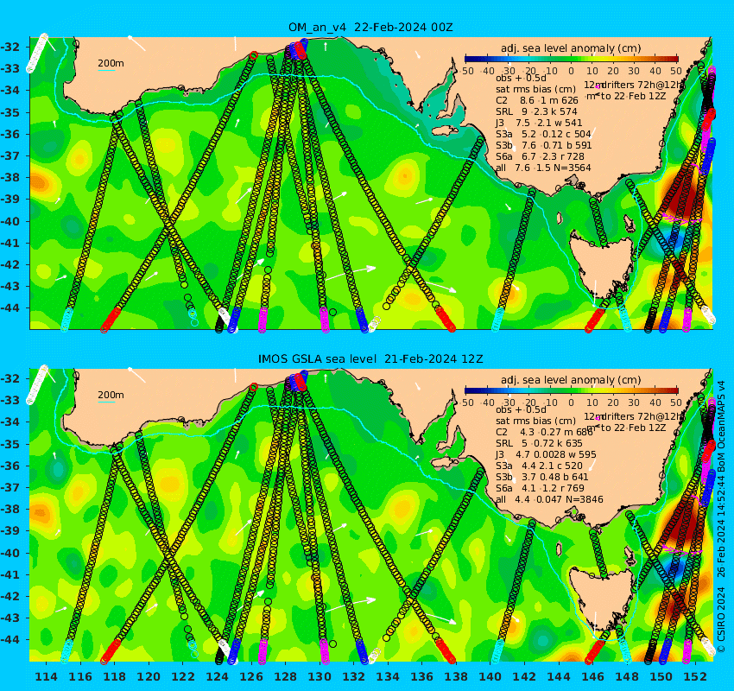Click bottom panel header 'sat rms bias (cm)'
Viewport: 734px width, 691px height.
pos(535,421)
